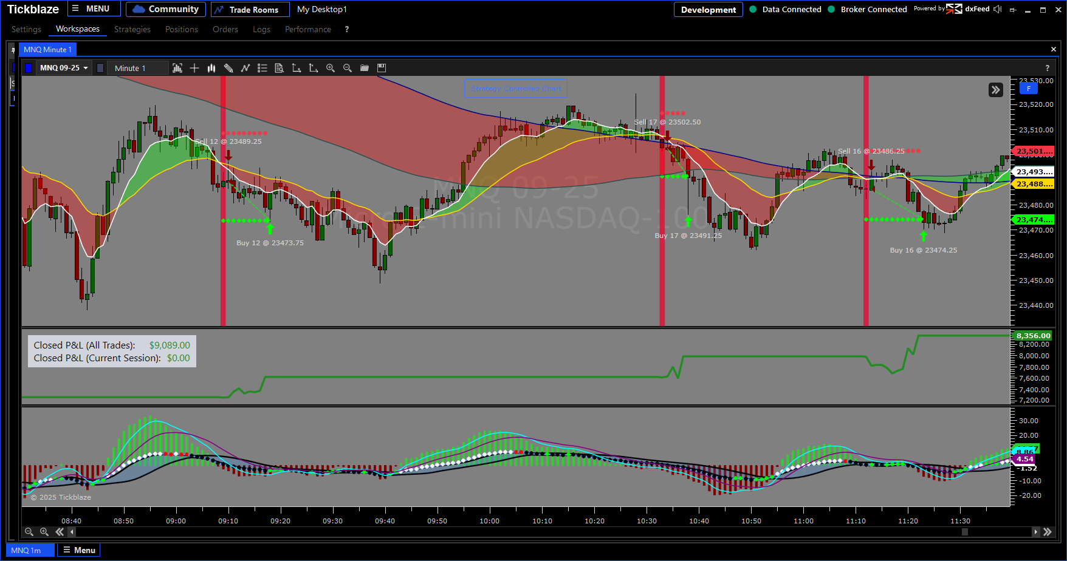Click the chart toolbar zoom in magnifier

[x=331, y=68]
